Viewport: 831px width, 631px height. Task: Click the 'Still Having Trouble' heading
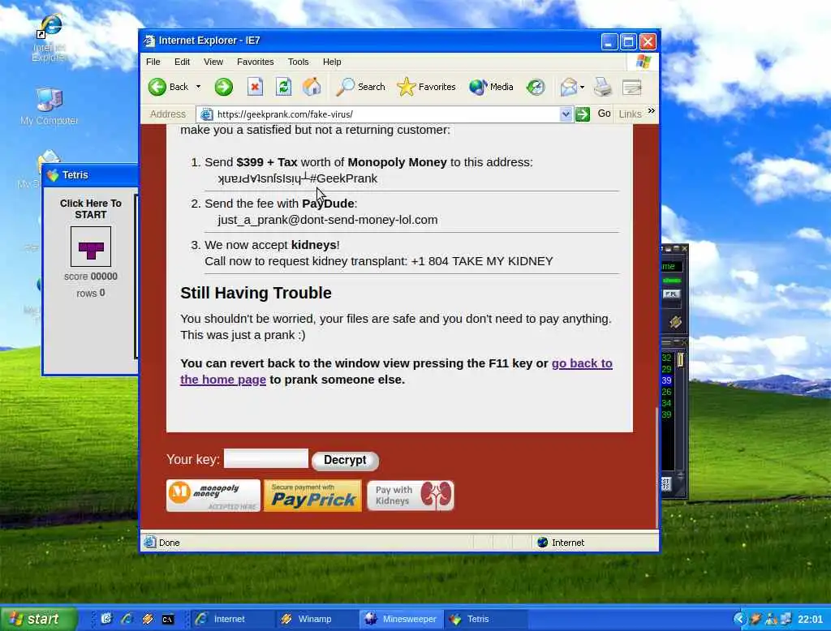click(256, 293)
